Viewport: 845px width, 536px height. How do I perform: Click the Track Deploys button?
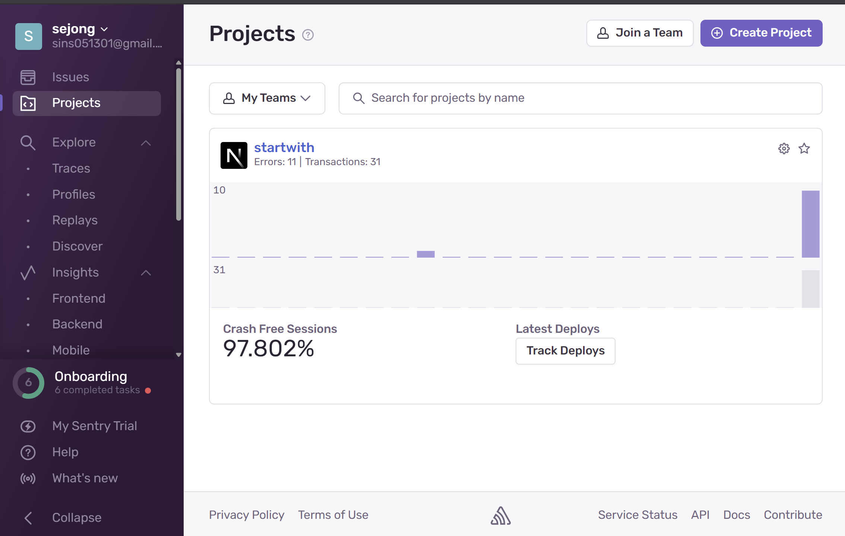tap(565, 351)
